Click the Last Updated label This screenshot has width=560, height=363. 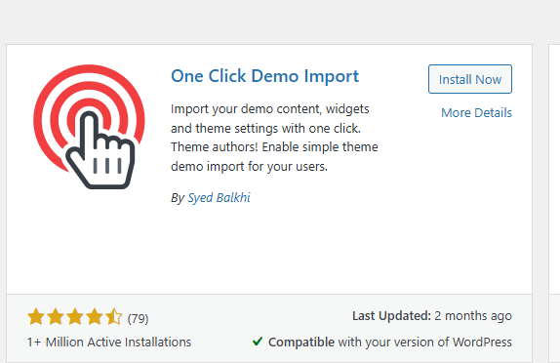point(392,316)
